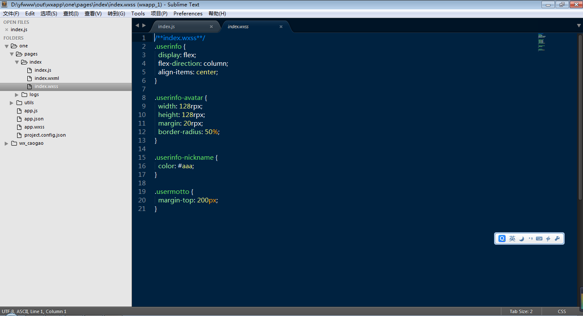Collapse the 'pages' folder
Viewport: 583px width, 316px height.
coord(12,54)
